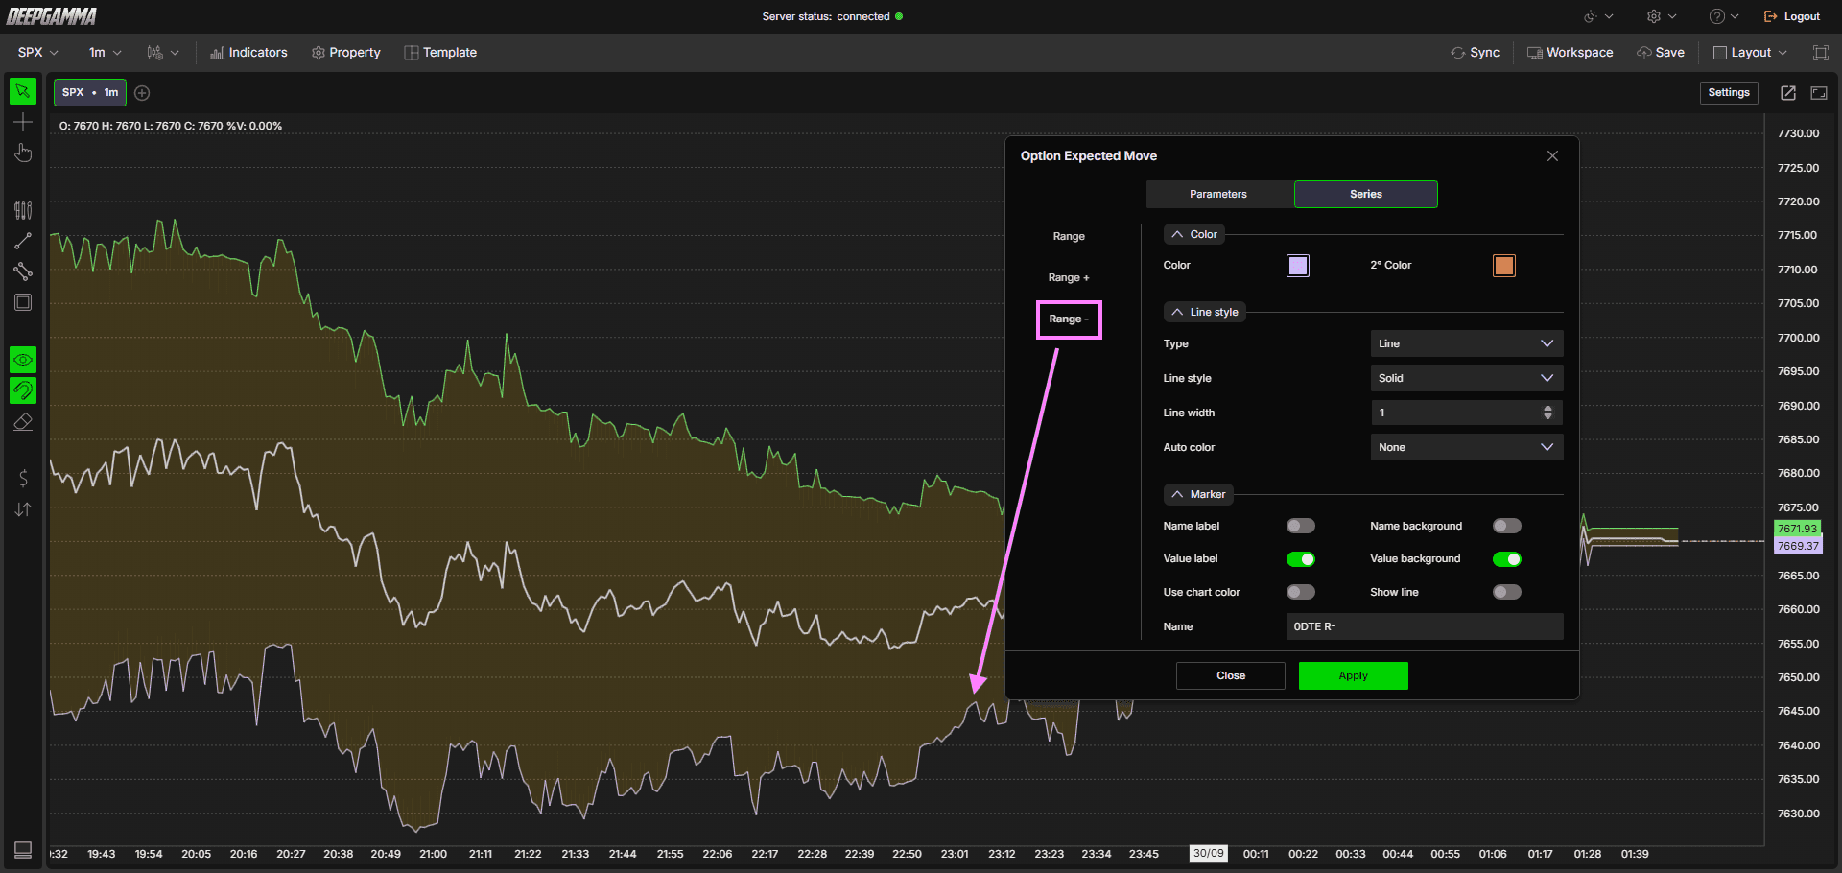Open the Line style dropdown showing Solid
Screen dimensions: 1842x873
(1467, 378)
